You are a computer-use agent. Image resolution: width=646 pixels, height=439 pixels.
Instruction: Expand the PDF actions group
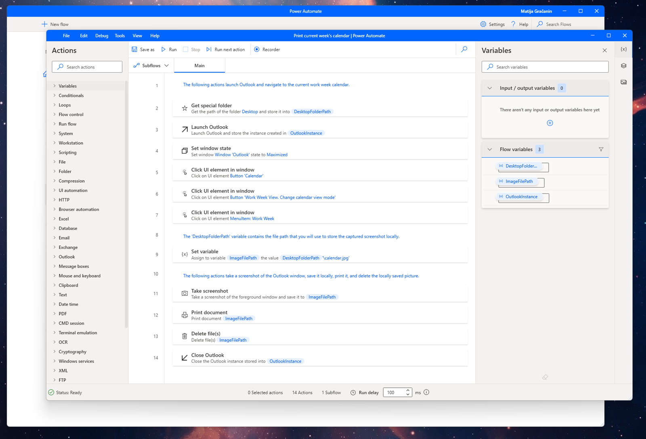tap(55, 314)
